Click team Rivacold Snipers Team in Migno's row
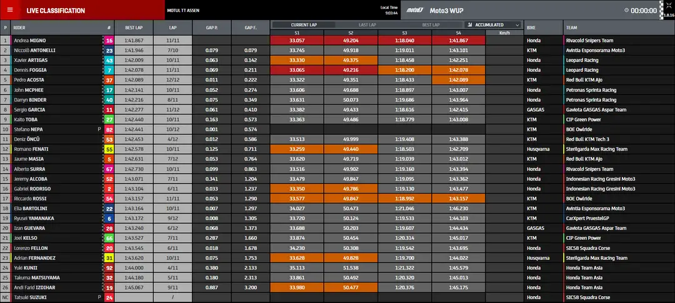The width and height of the screenshot is (675, 303). coord(591,41)
